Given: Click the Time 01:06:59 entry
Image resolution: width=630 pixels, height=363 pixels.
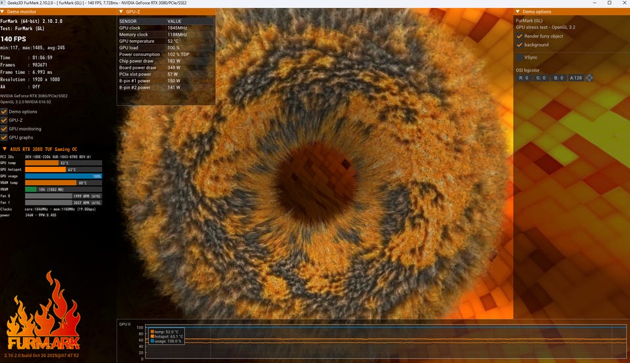Looking at the screenshot, I should pos(26,58).
